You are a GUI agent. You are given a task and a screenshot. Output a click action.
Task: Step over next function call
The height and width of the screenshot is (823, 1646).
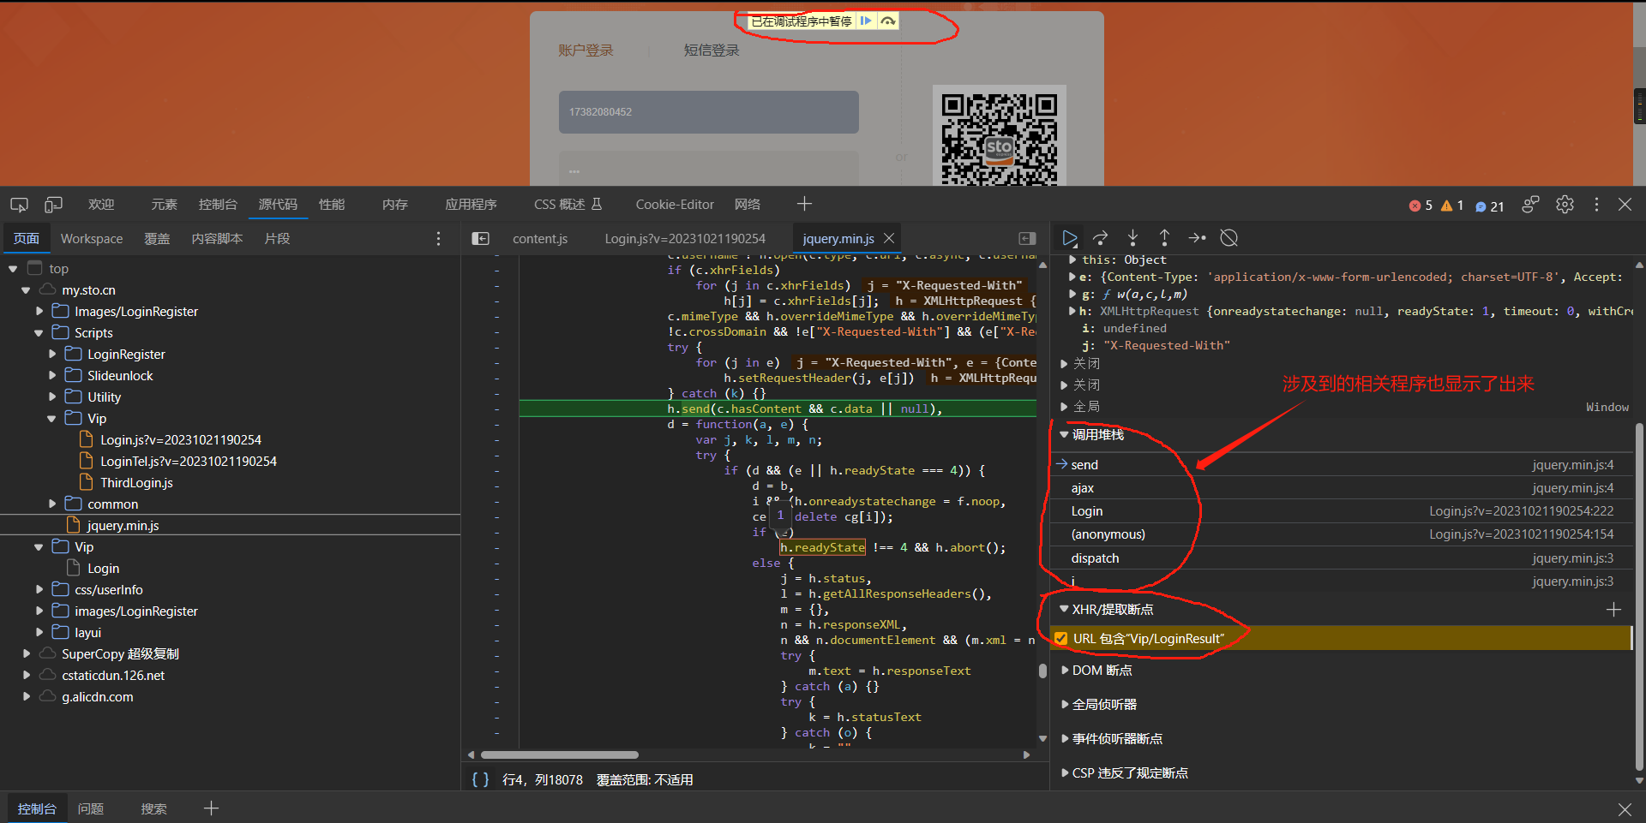tap(1101, 238)
